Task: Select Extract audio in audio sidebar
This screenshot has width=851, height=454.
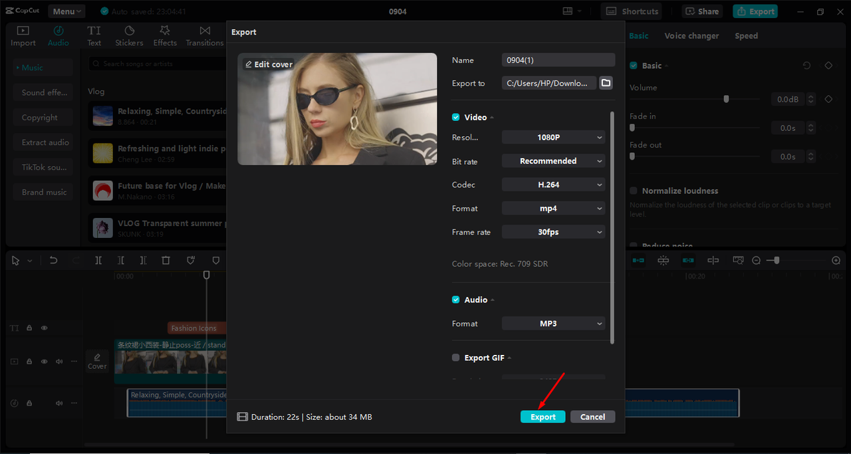Action: point(43,142)
